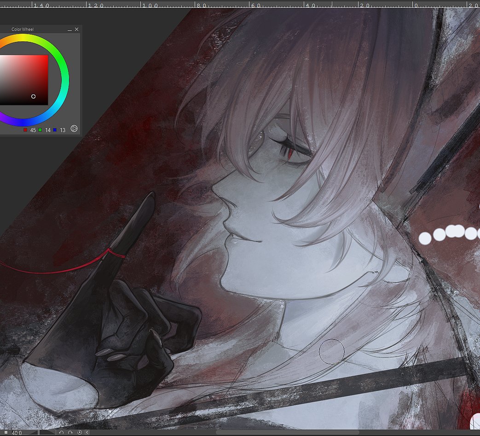Pick a shade in the saturation-brightness square

[x=24, y=80]
